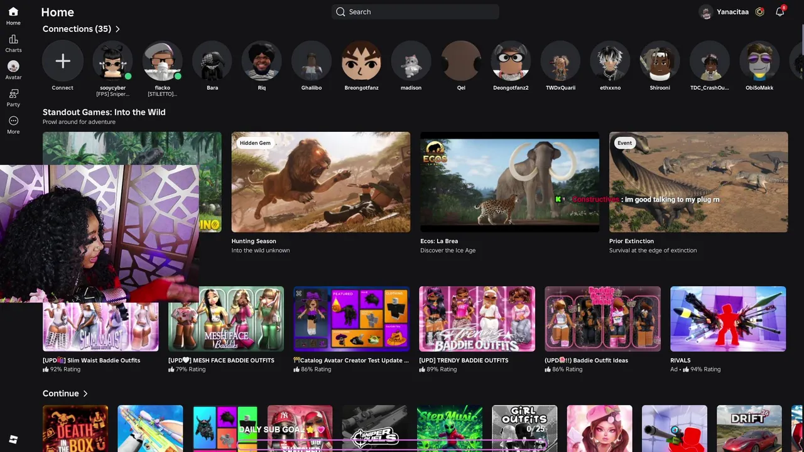
Task: Open madison's connection avatar
Action: coord(411,61)
